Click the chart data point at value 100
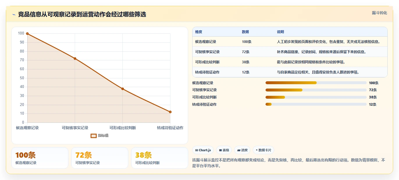 pyautogui.click(x=27, y=34)
